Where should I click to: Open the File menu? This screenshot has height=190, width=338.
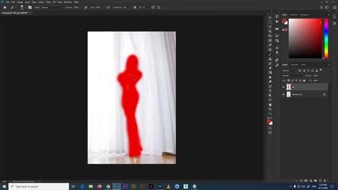click(7, 2)
